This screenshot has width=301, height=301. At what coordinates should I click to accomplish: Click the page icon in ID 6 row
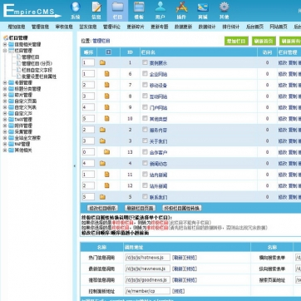point(106,74)
